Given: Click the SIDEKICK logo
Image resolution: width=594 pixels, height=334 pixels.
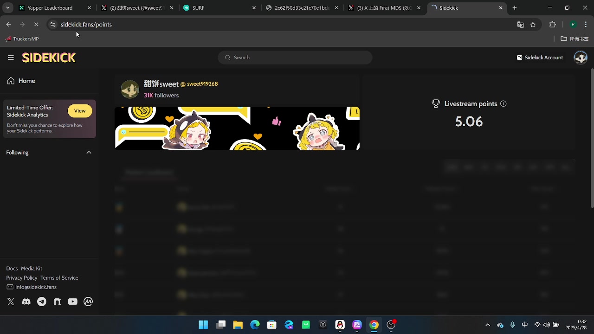Looking at the screenshot, I should [x=49, y=58].
